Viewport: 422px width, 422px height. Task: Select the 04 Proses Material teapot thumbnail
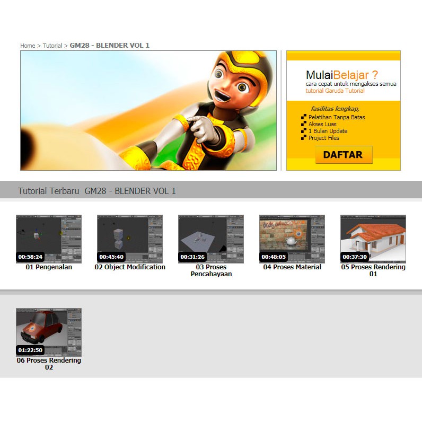click(292, 239)
